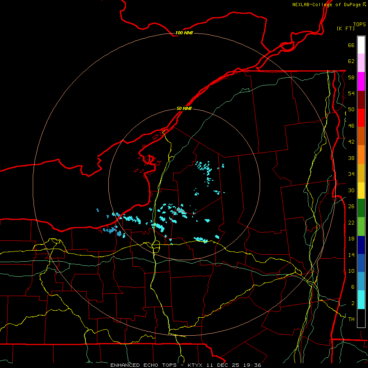Click the '11 DEC 25' date text
Screen dimensions: 368x368
pos(222,365)
